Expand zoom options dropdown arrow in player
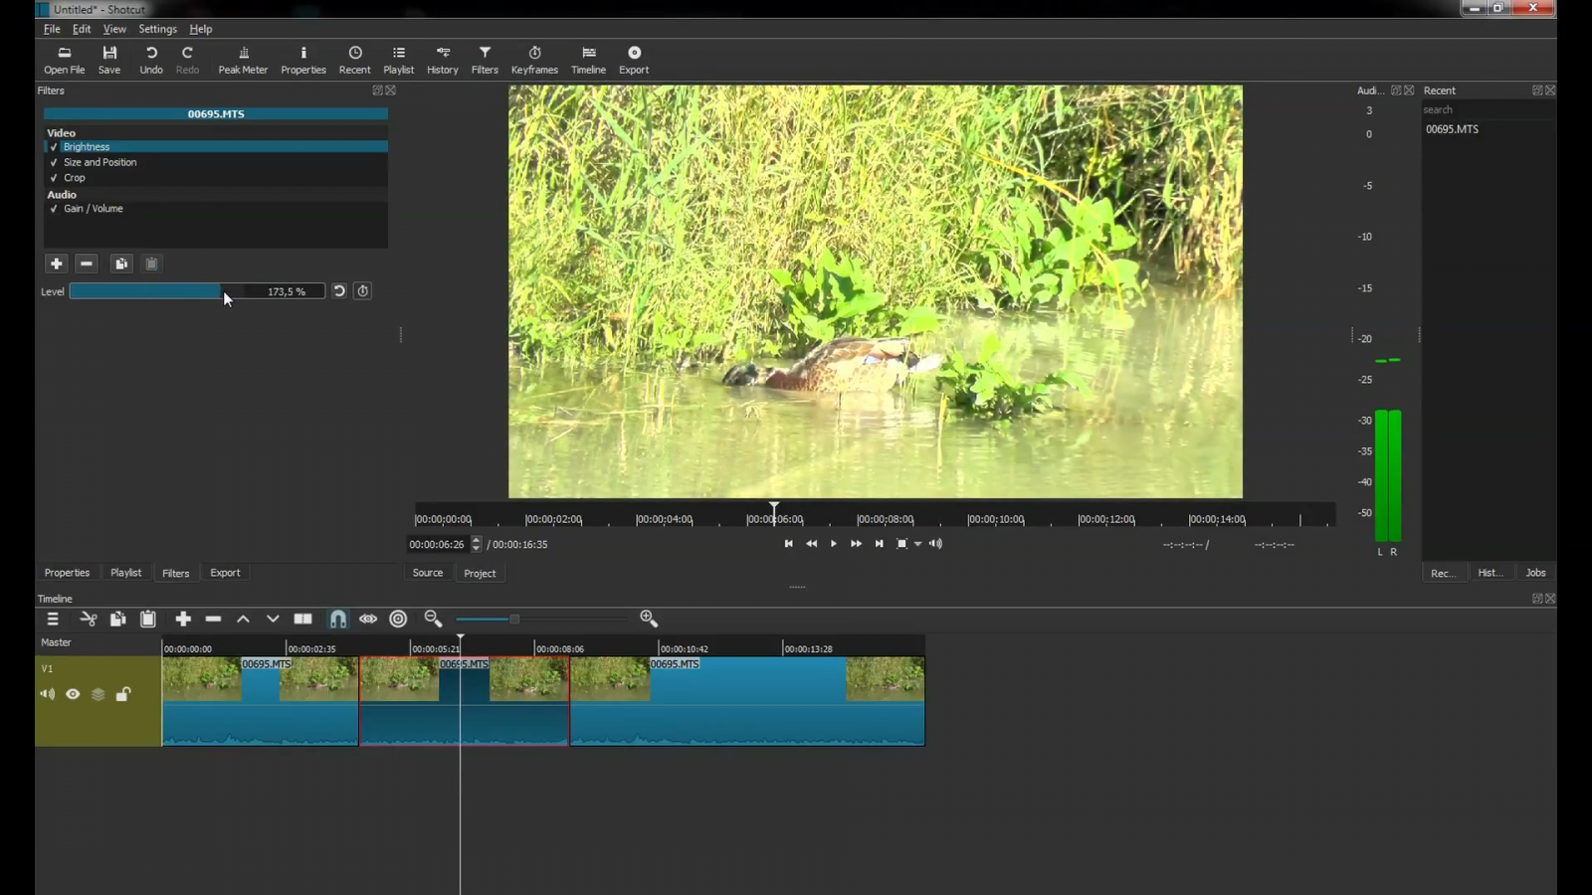1592x895 pixels. [x=917, y=544]
